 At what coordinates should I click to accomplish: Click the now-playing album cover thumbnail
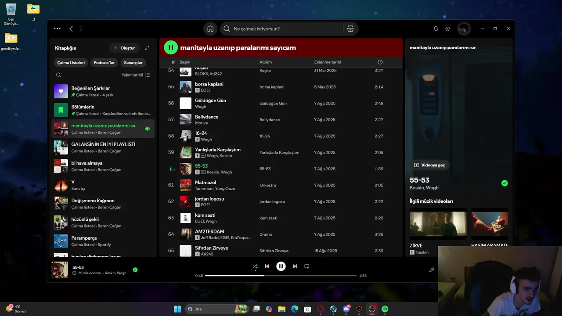(60, 270)
